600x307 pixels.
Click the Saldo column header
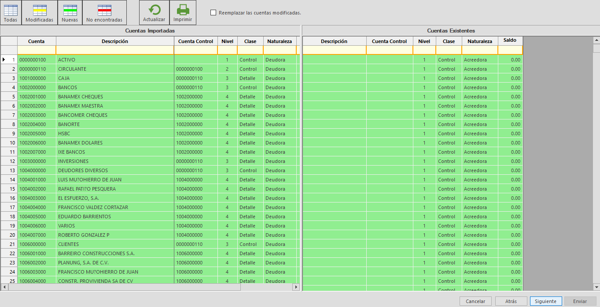click(510, 40)
